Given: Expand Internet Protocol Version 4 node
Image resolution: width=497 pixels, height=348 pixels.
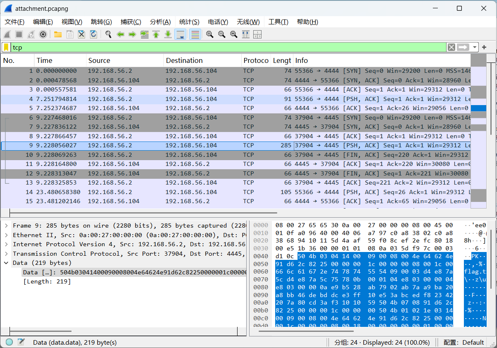Looking at the screenshot, I should pyautogui.click(x=6, y=244).
